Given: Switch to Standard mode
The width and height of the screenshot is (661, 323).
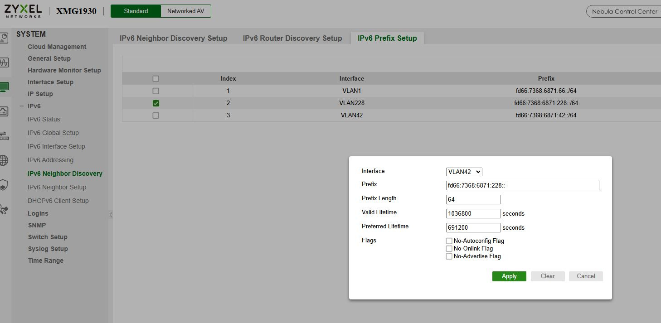Looking at the screenshot, I should pyautogui.click(x=136, y=11).
